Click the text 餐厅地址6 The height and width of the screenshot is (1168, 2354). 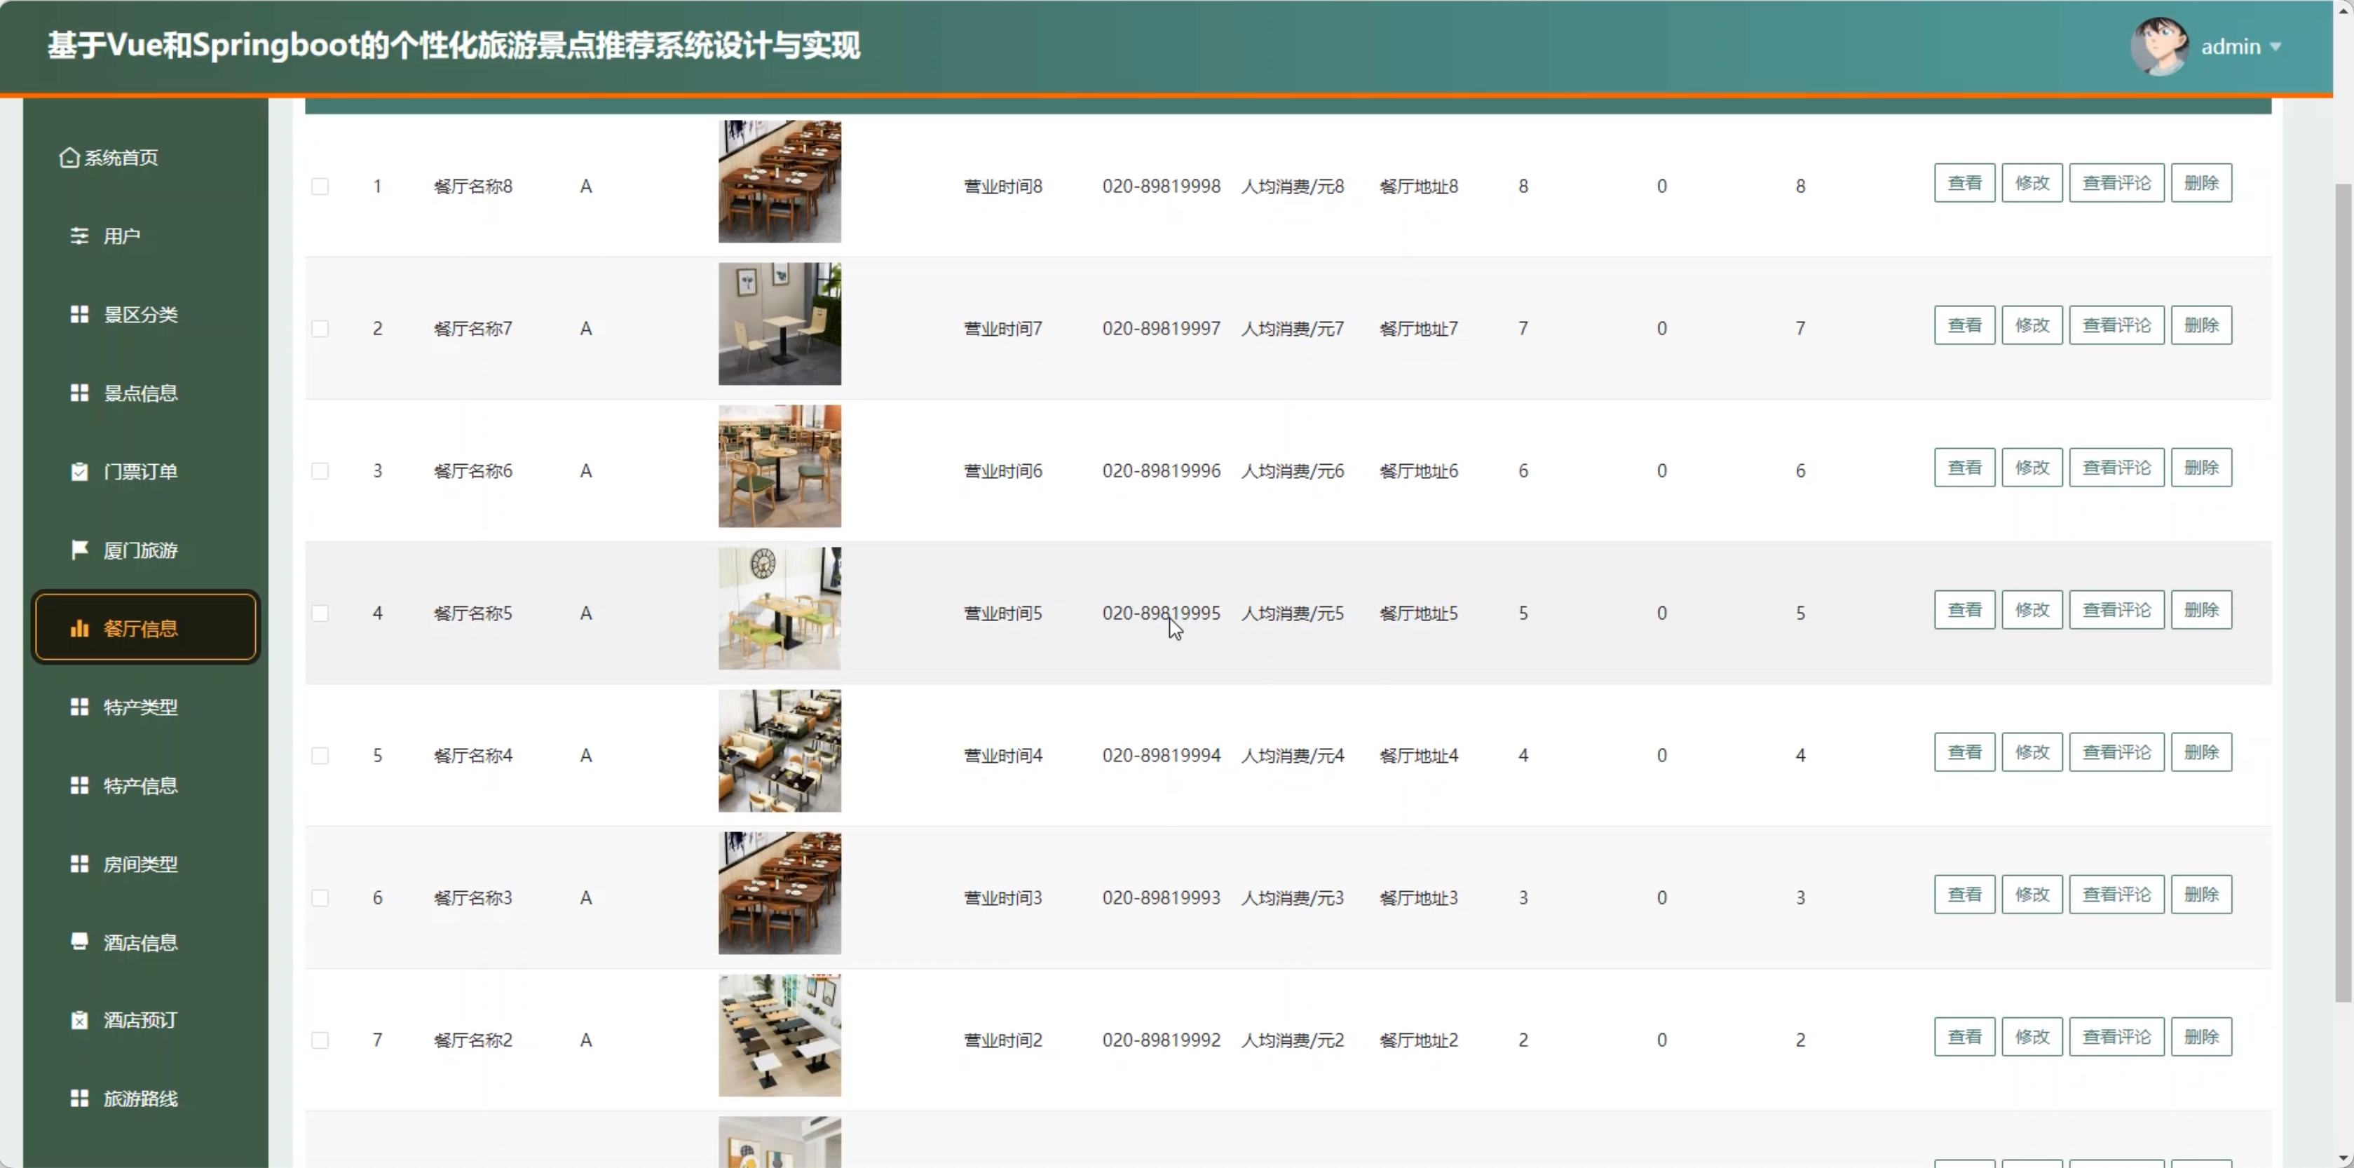(1419, 470)
